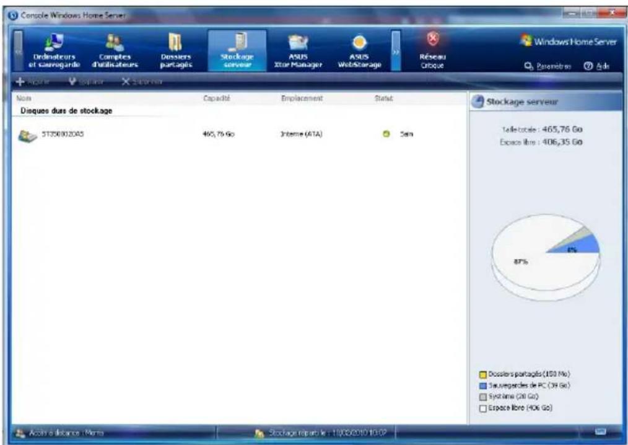
Task: Sort by the Nom column header
Action: pos(24,98)
